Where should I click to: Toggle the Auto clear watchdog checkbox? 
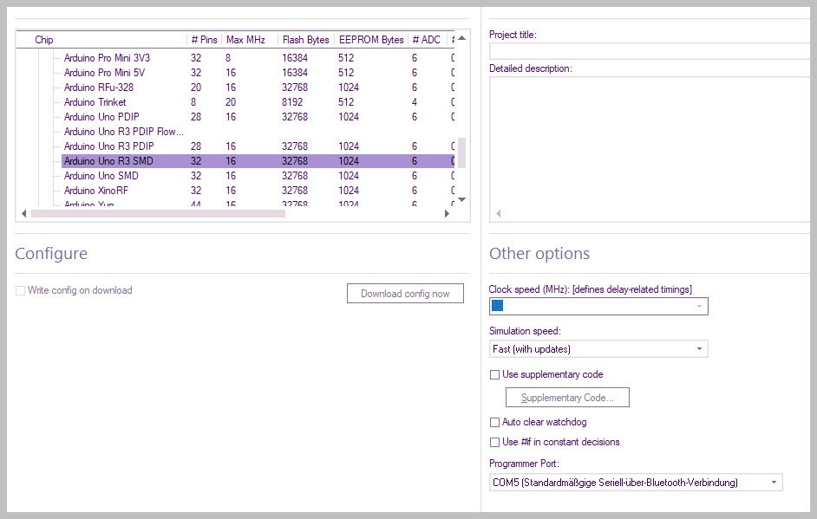click(x=495, y=423)
